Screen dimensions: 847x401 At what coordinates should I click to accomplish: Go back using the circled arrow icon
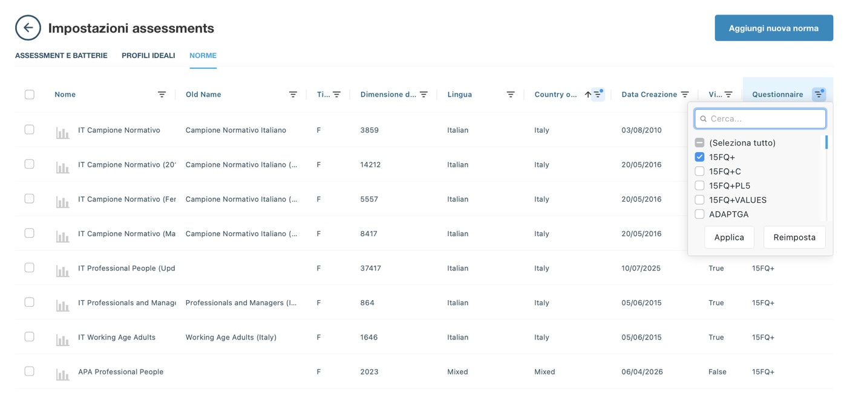tap(28, 28)
